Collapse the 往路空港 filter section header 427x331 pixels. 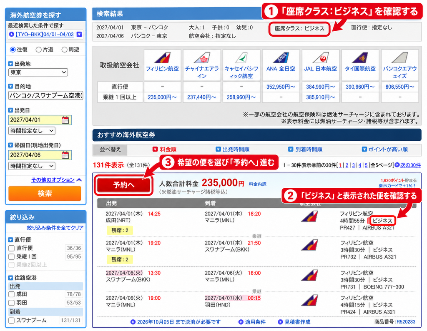[10, 278]
